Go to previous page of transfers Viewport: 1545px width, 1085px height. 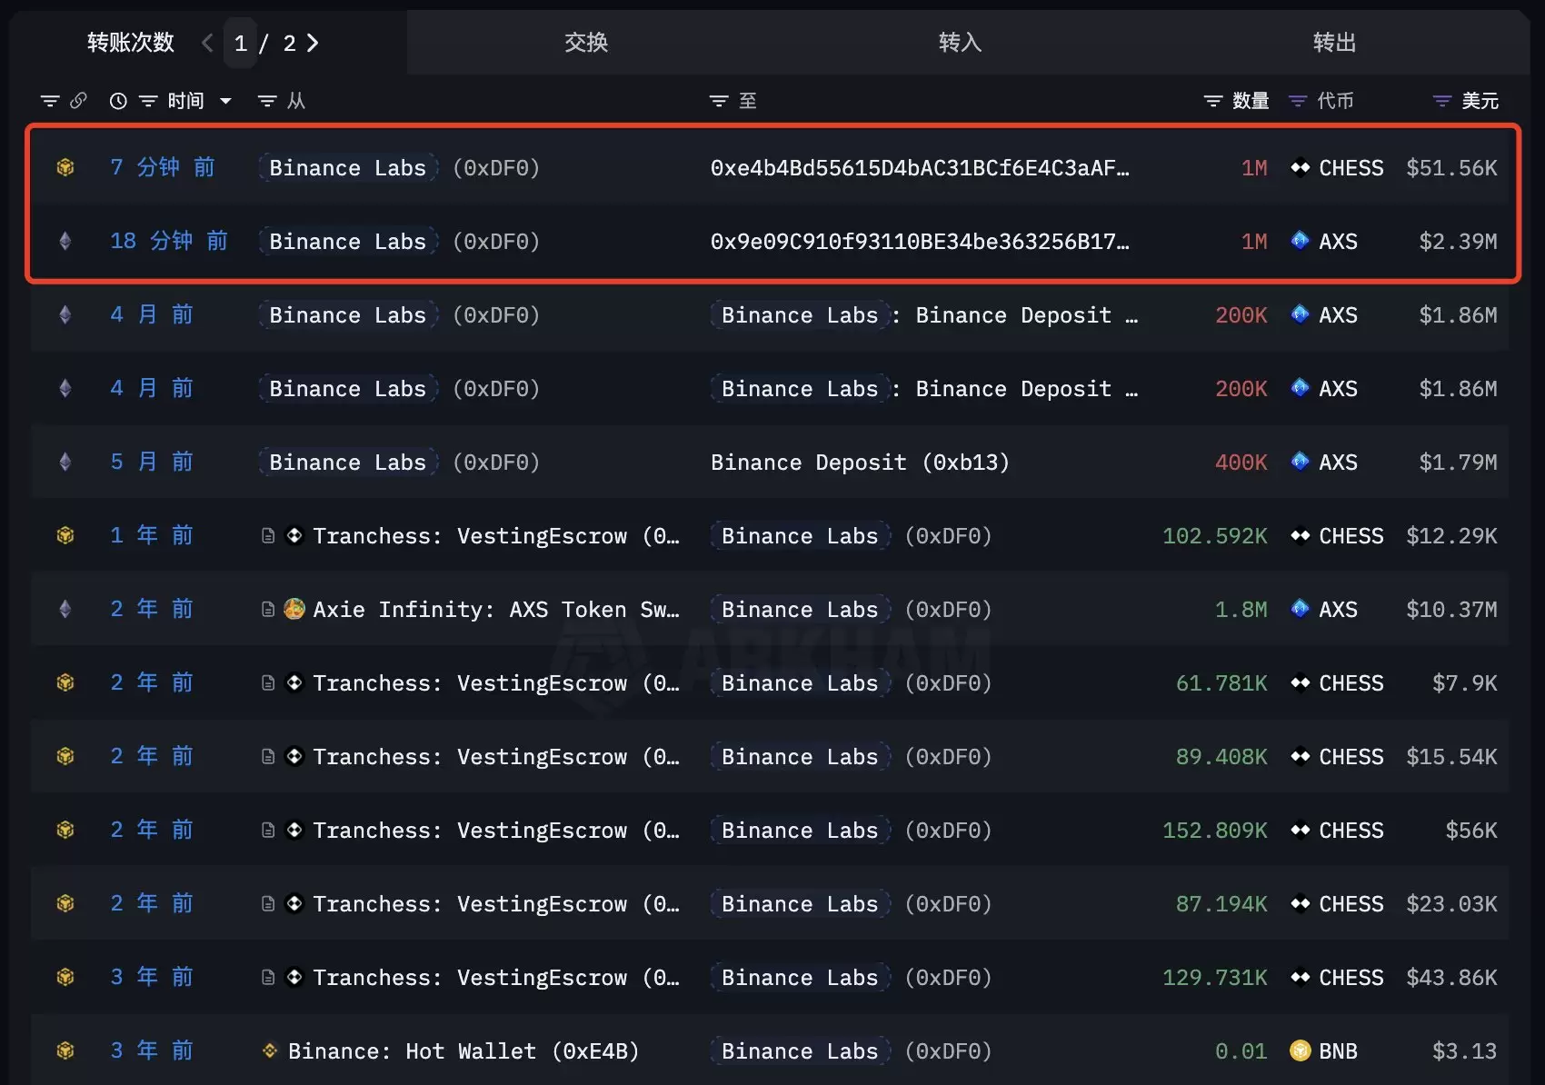tap(207, 43)
